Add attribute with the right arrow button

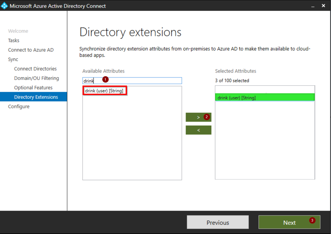pyautogui.click(x=198, y=117)
